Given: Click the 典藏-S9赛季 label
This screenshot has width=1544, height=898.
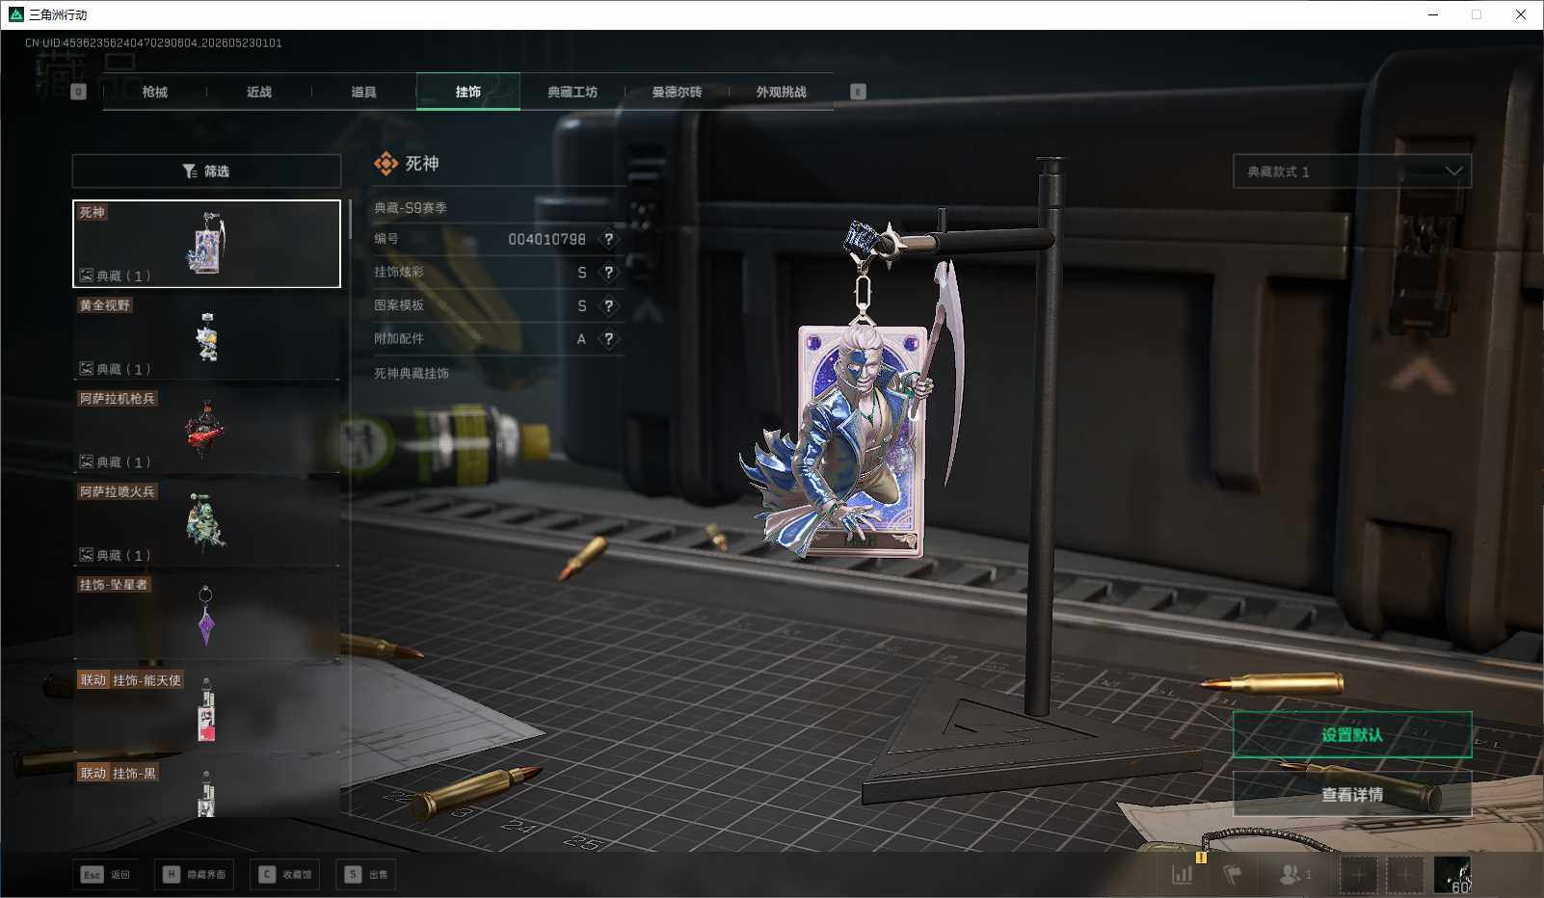Looking at the screenshot, I should point(411,208).
